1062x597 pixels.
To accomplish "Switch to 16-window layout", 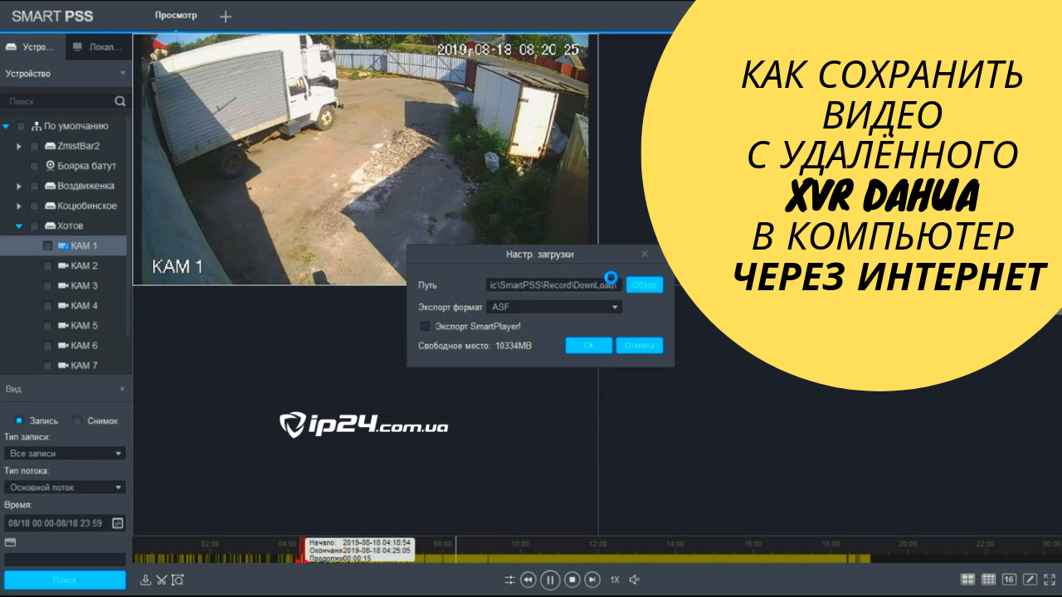I will coord(1009,580).
